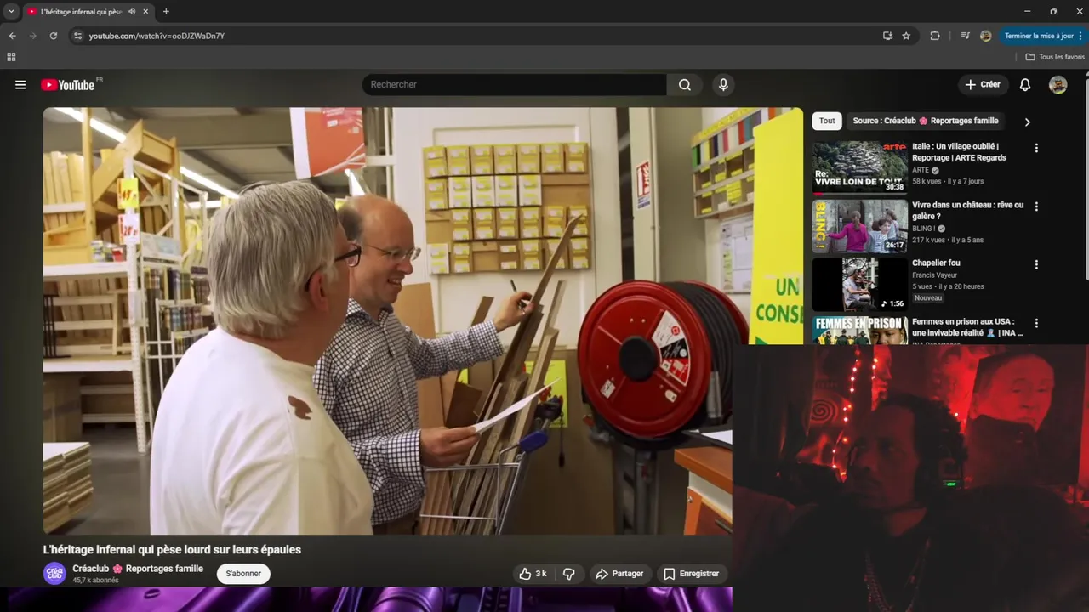The width and height of the screenshot is (1089, 612).
Task: Click the video title 'L'héritage infernal'
Action: click(172, 550)
